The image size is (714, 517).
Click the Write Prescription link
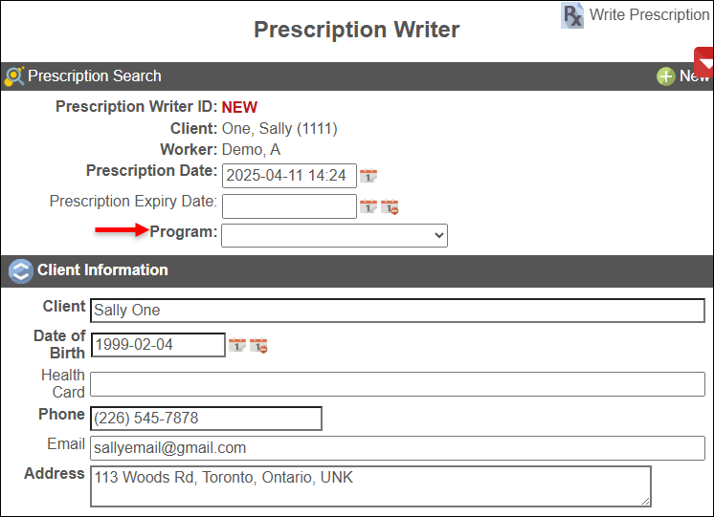649,14
